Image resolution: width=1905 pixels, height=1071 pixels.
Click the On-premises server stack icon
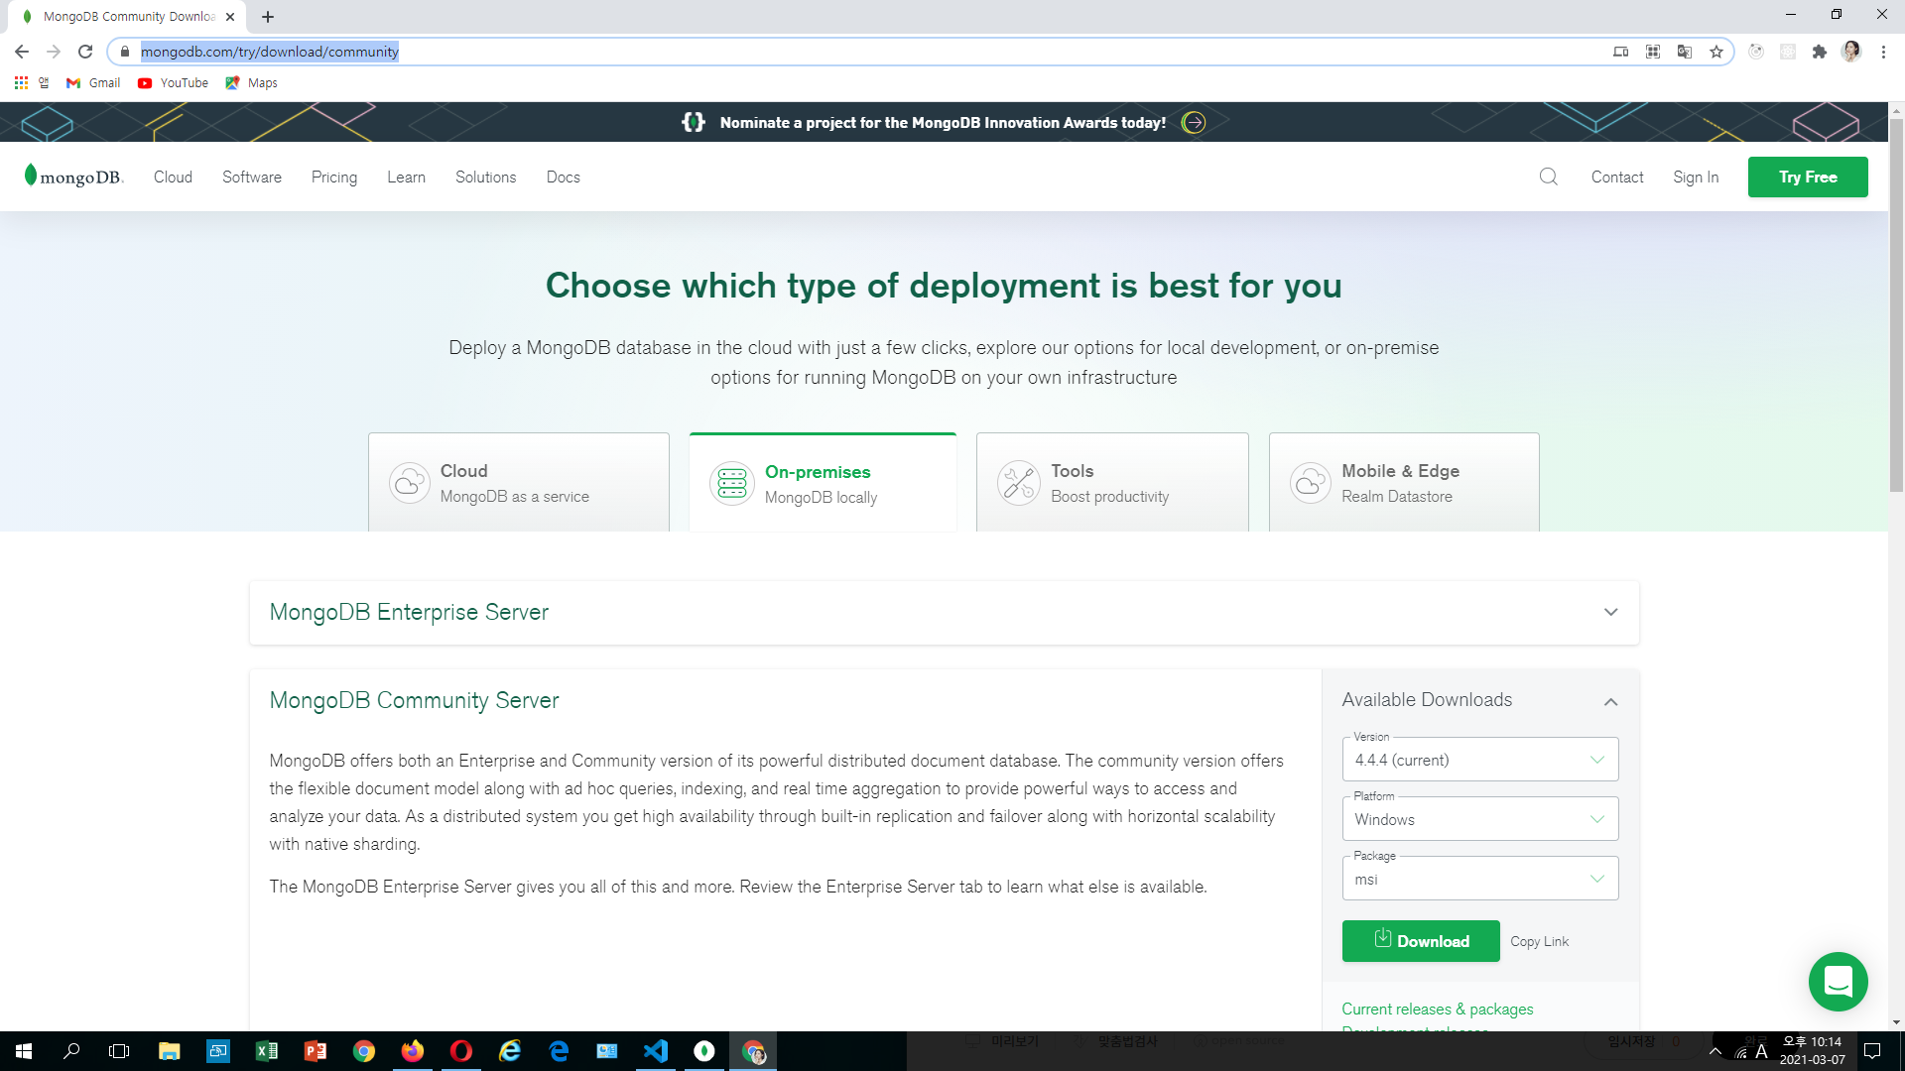[732, 484]
